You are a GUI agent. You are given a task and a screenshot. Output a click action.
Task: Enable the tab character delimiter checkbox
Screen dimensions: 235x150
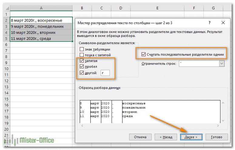click(81, 49)
